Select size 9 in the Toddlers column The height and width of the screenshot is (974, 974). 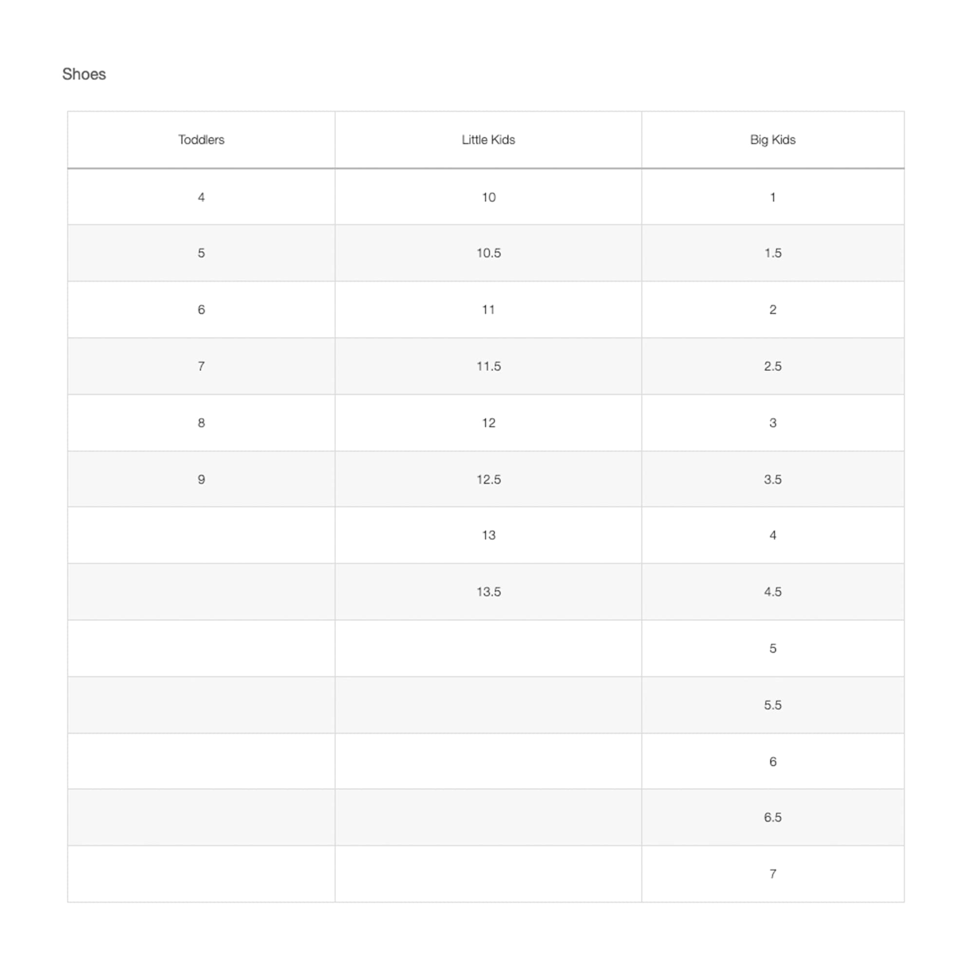[x=201, y=479]
